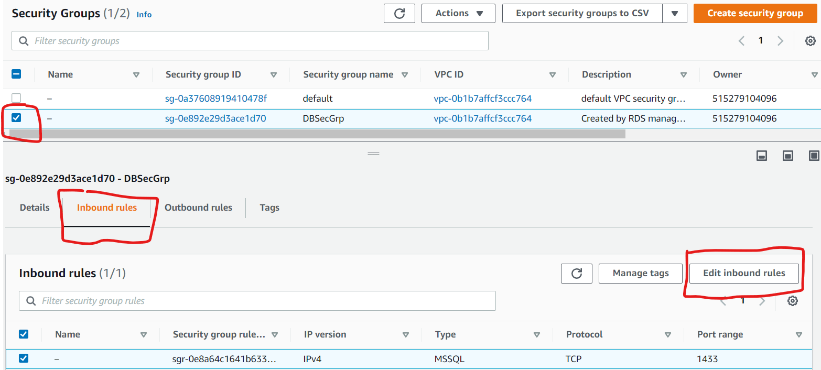The width and height of the screenshot is (821, 370).
Task: Click the Edit inbound rules button
Action: pos(744,273)
